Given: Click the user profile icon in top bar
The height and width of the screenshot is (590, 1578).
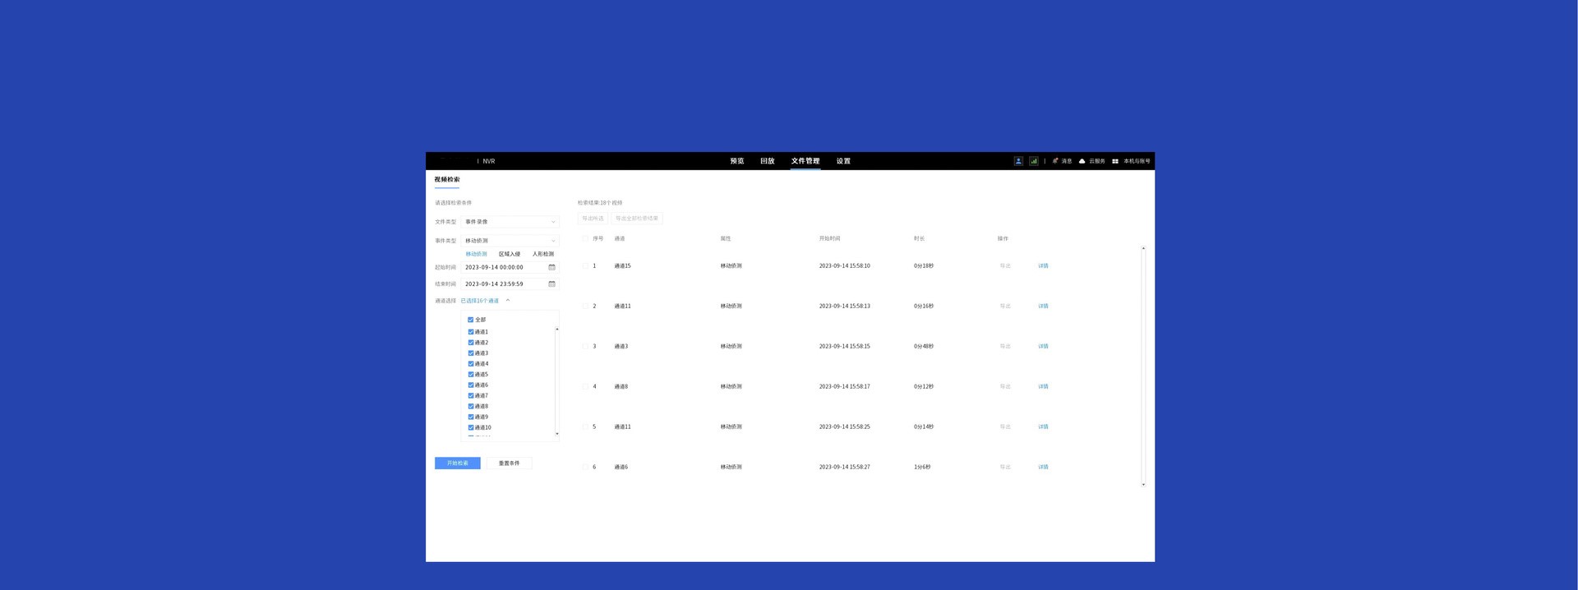Looking at the screenshot, I should click(1018, 161).
